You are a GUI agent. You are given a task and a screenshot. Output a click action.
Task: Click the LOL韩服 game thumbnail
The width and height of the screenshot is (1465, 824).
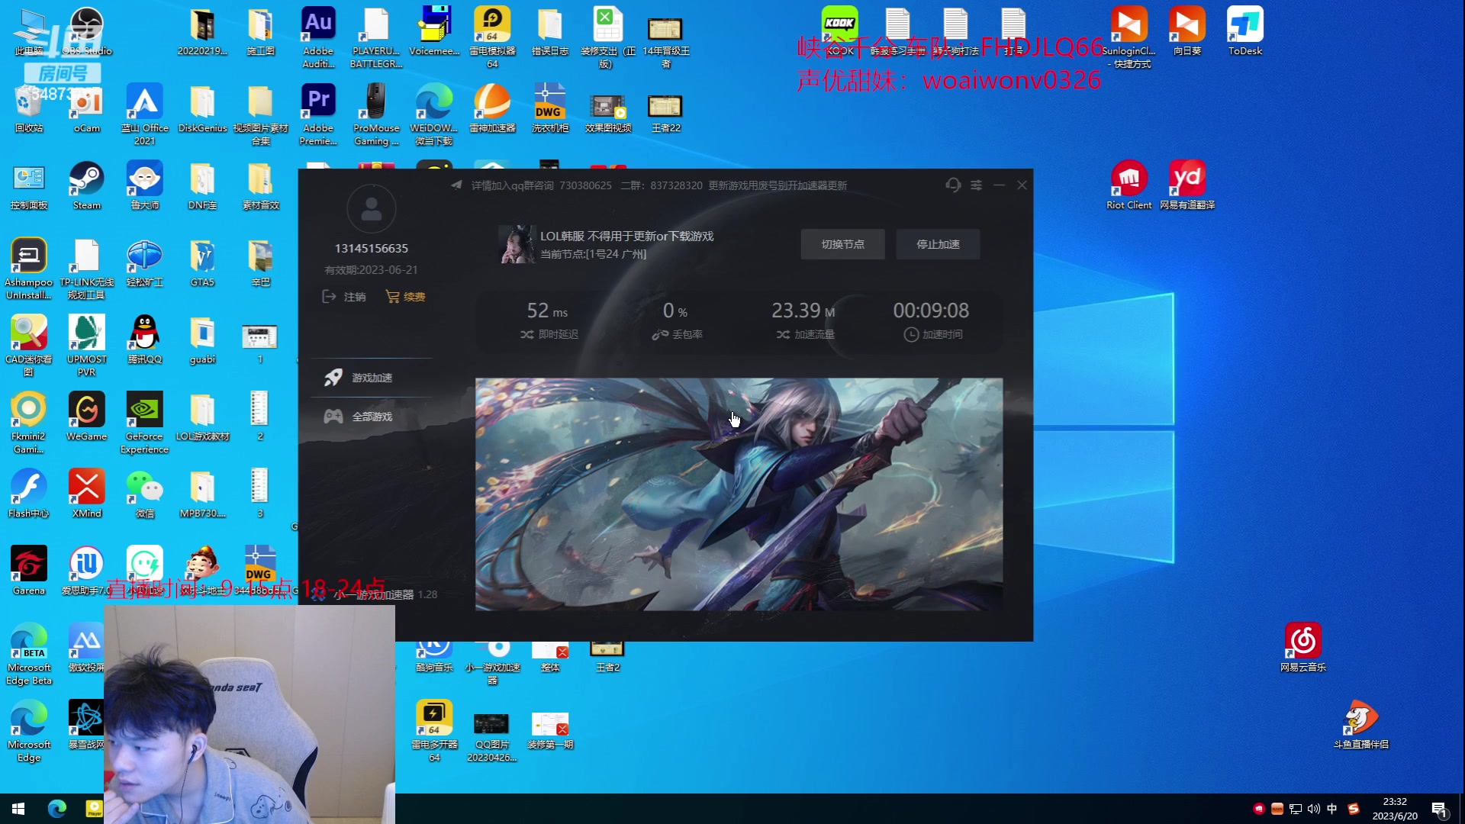517,244
